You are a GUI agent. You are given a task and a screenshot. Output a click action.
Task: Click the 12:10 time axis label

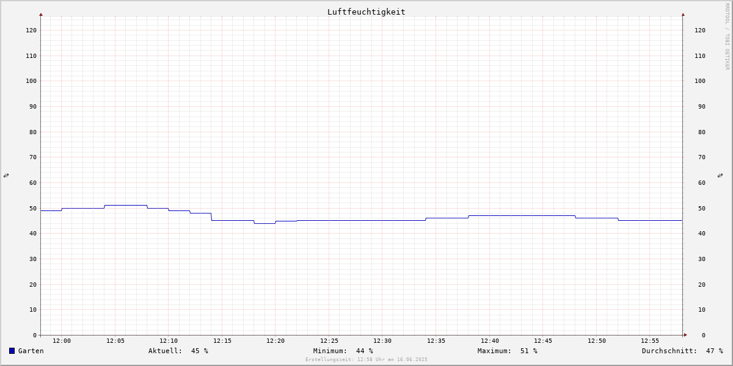pyautogui.click(x=169, y=341)
